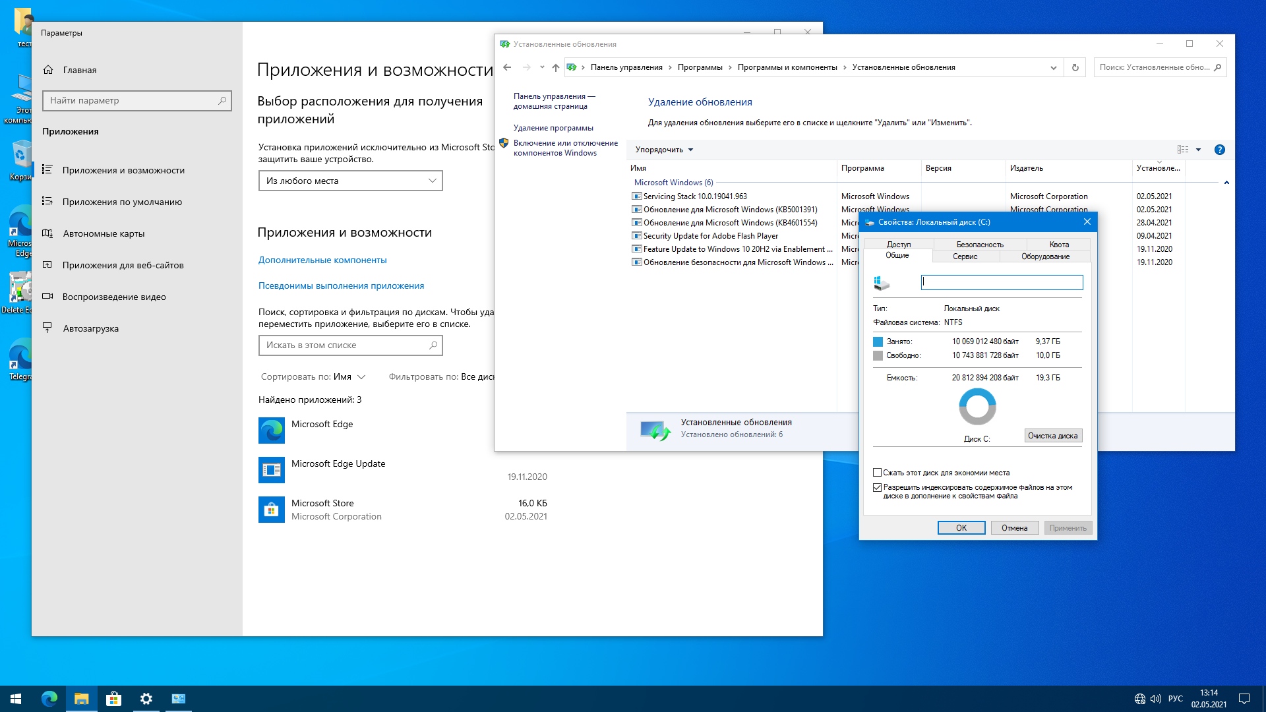
Task: Select update KB5001391 row
Action: point(730,210)
